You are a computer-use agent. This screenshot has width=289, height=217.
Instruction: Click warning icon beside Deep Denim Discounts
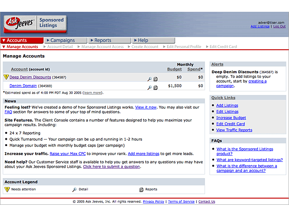(x=6, y=77)
